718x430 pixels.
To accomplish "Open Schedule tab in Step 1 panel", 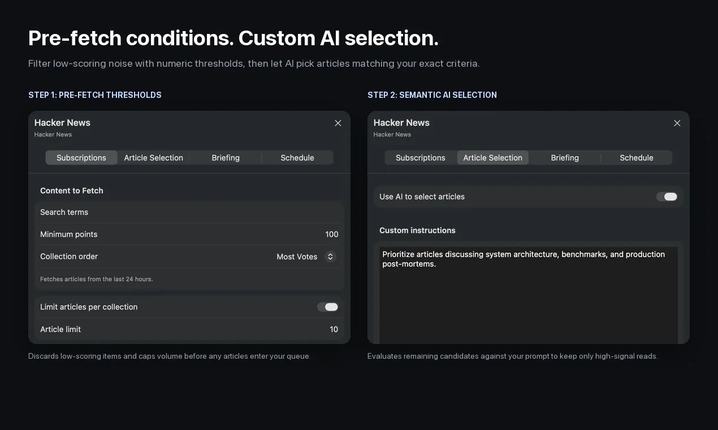I will 297,158.
